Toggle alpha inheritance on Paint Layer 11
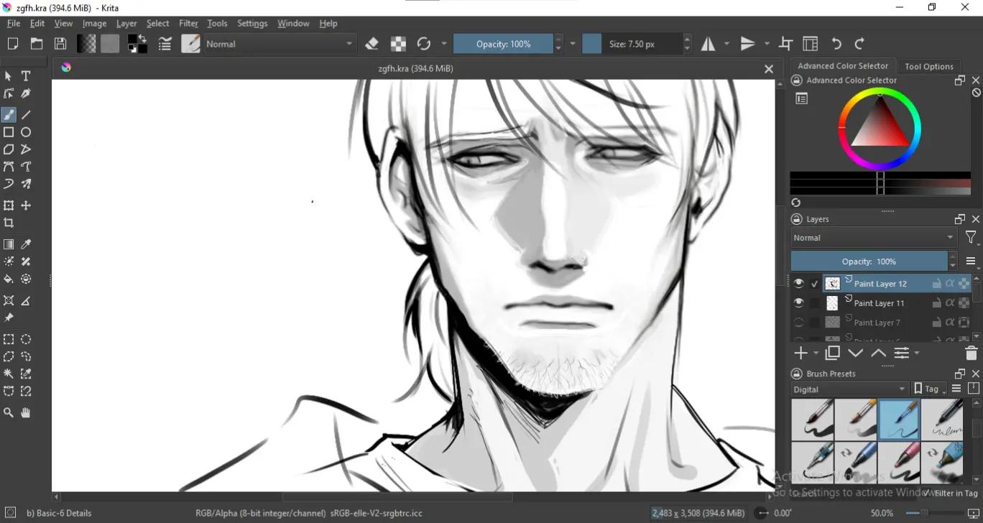The image size is (983, 523). [x=950, y=303]
